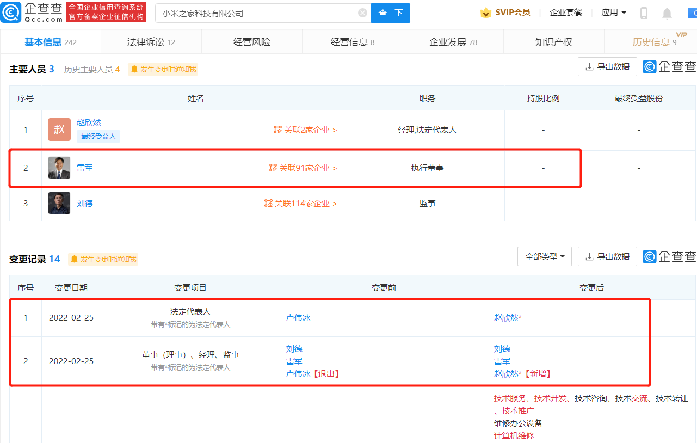Click 变更项目 column header
Viewport: 697px width, 443px height.
pyautogui.click(x=190, y=288)
